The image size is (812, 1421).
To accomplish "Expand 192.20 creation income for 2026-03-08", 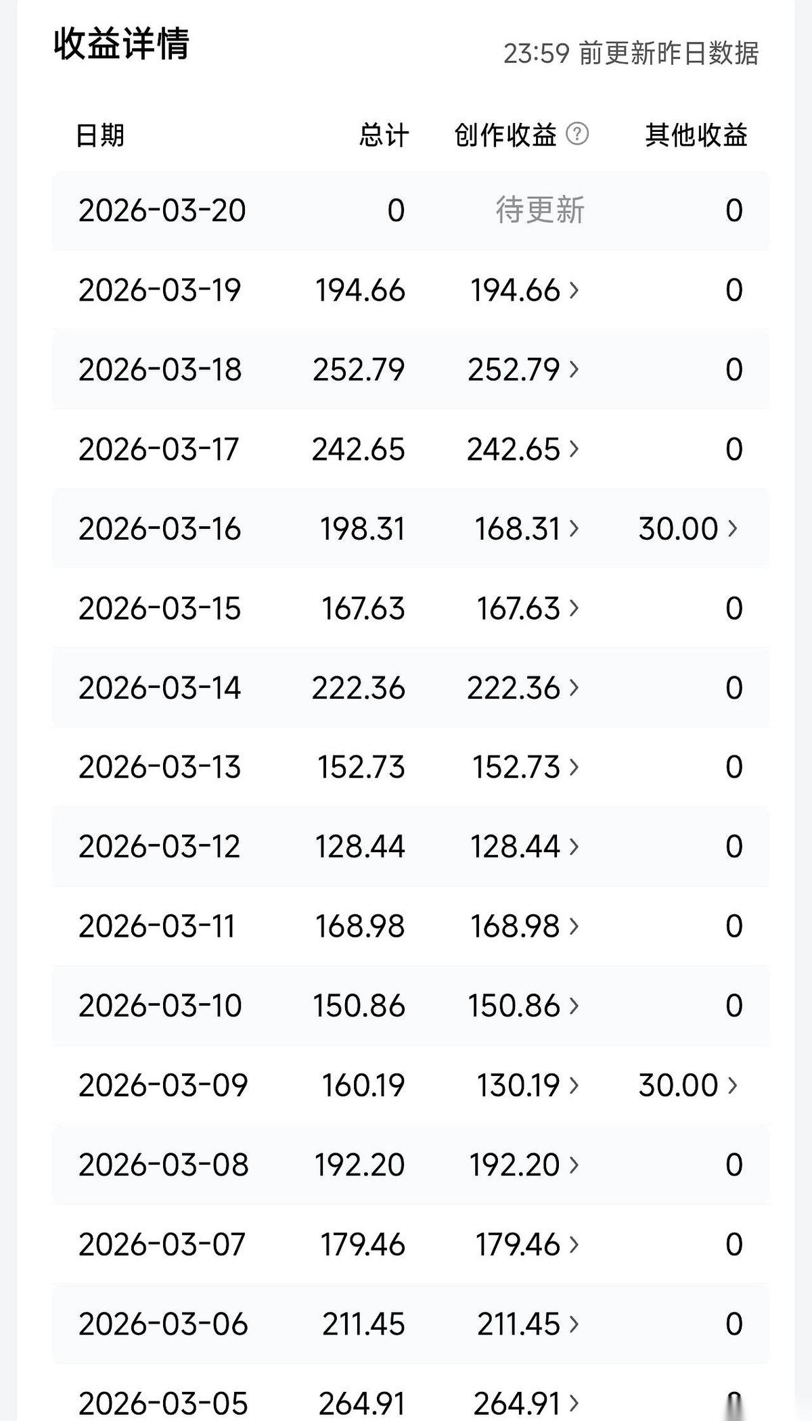I will pyautogui.click(x=524, y=1165).
